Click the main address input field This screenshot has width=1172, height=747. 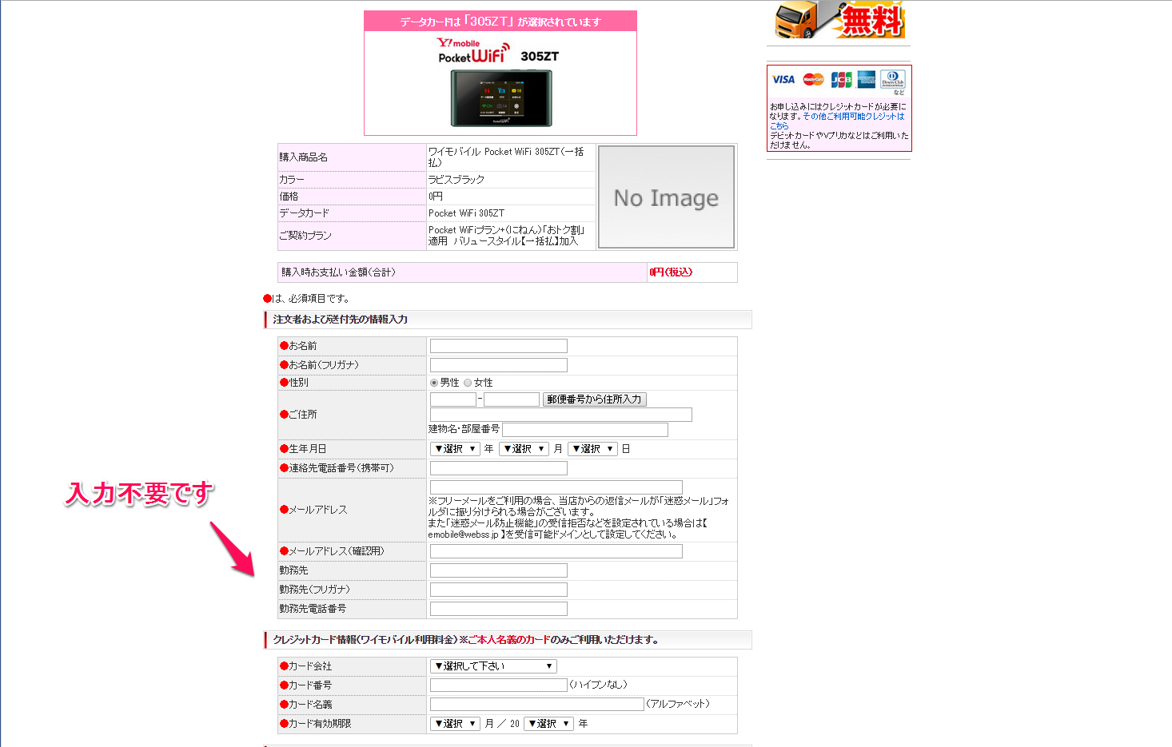[561, 415]
